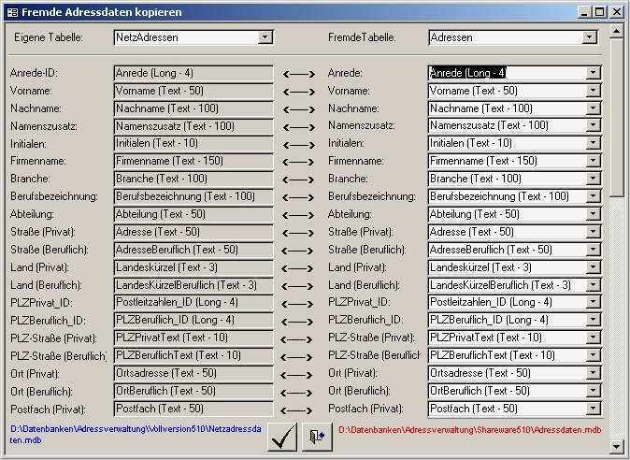
Task: Click the left Vorname (Text - 50) field
Action: tap(193, 91)
